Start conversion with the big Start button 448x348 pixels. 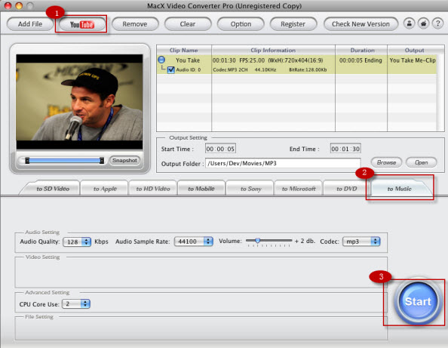click(x=418, y=302)
